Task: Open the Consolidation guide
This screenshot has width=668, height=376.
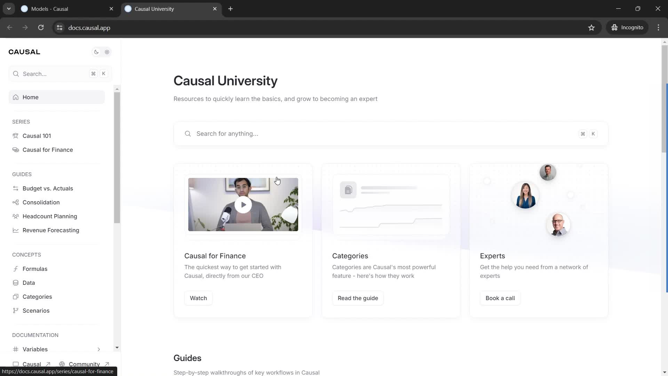Action: pyautogui.click(x=41, y=202)
